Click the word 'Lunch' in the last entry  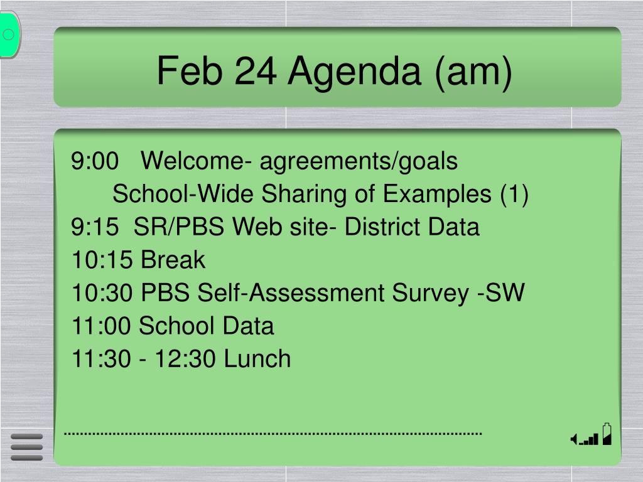tap(257, 359)
